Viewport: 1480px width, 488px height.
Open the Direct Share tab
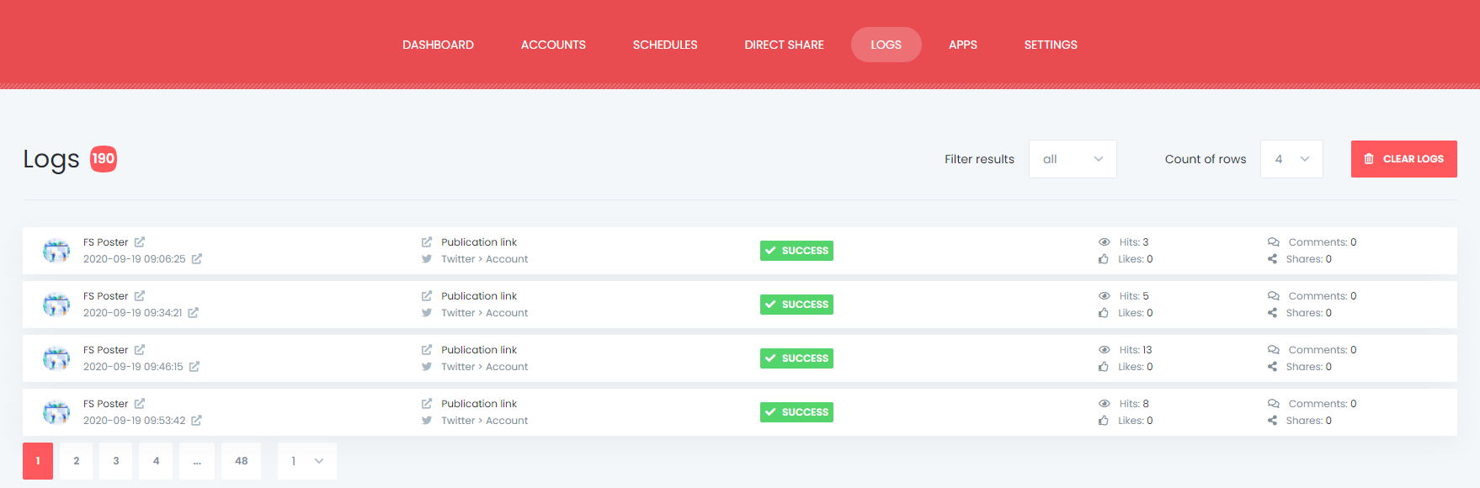(784, 45)
